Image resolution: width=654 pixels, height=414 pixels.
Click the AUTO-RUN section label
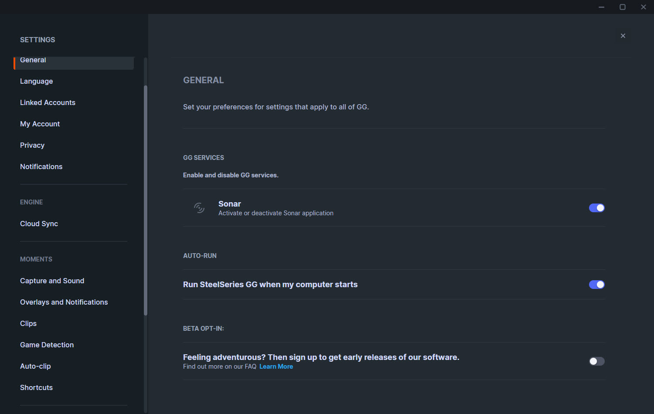point(200,256)
